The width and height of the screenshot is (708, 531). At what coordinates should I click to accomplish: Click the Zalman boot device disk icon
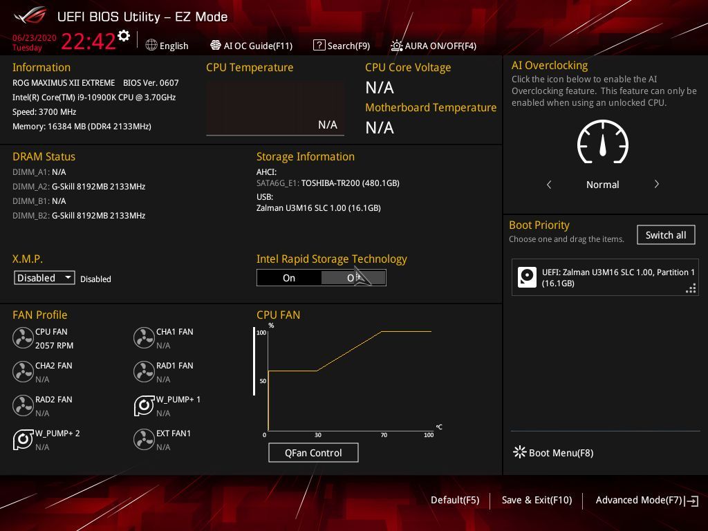tap(527, 277)
